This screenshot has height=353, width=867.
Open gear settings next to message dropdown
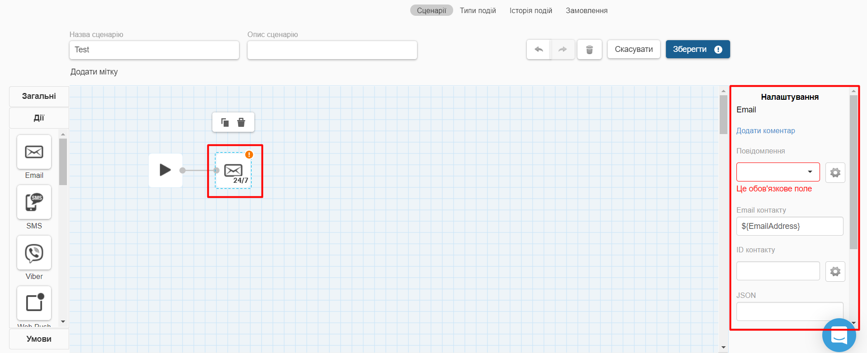coord(835,172)
